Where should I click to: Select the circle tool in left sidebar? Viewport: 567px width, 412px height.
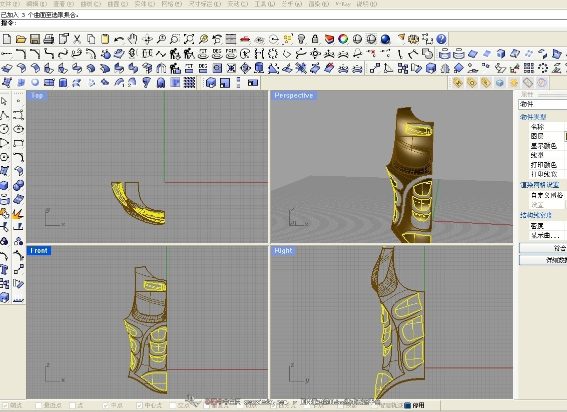click(x=5, y=129)
